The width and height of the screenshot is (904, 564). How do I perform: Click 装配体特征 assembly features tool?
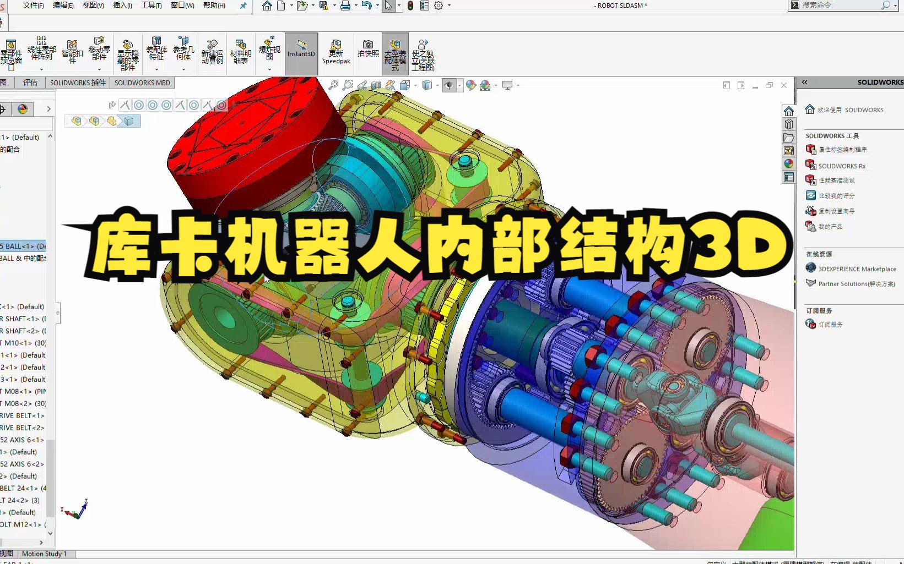156,48
